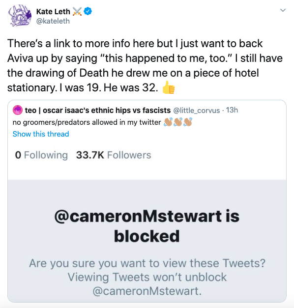Click teo's pink profile avatar

(18, 110)
